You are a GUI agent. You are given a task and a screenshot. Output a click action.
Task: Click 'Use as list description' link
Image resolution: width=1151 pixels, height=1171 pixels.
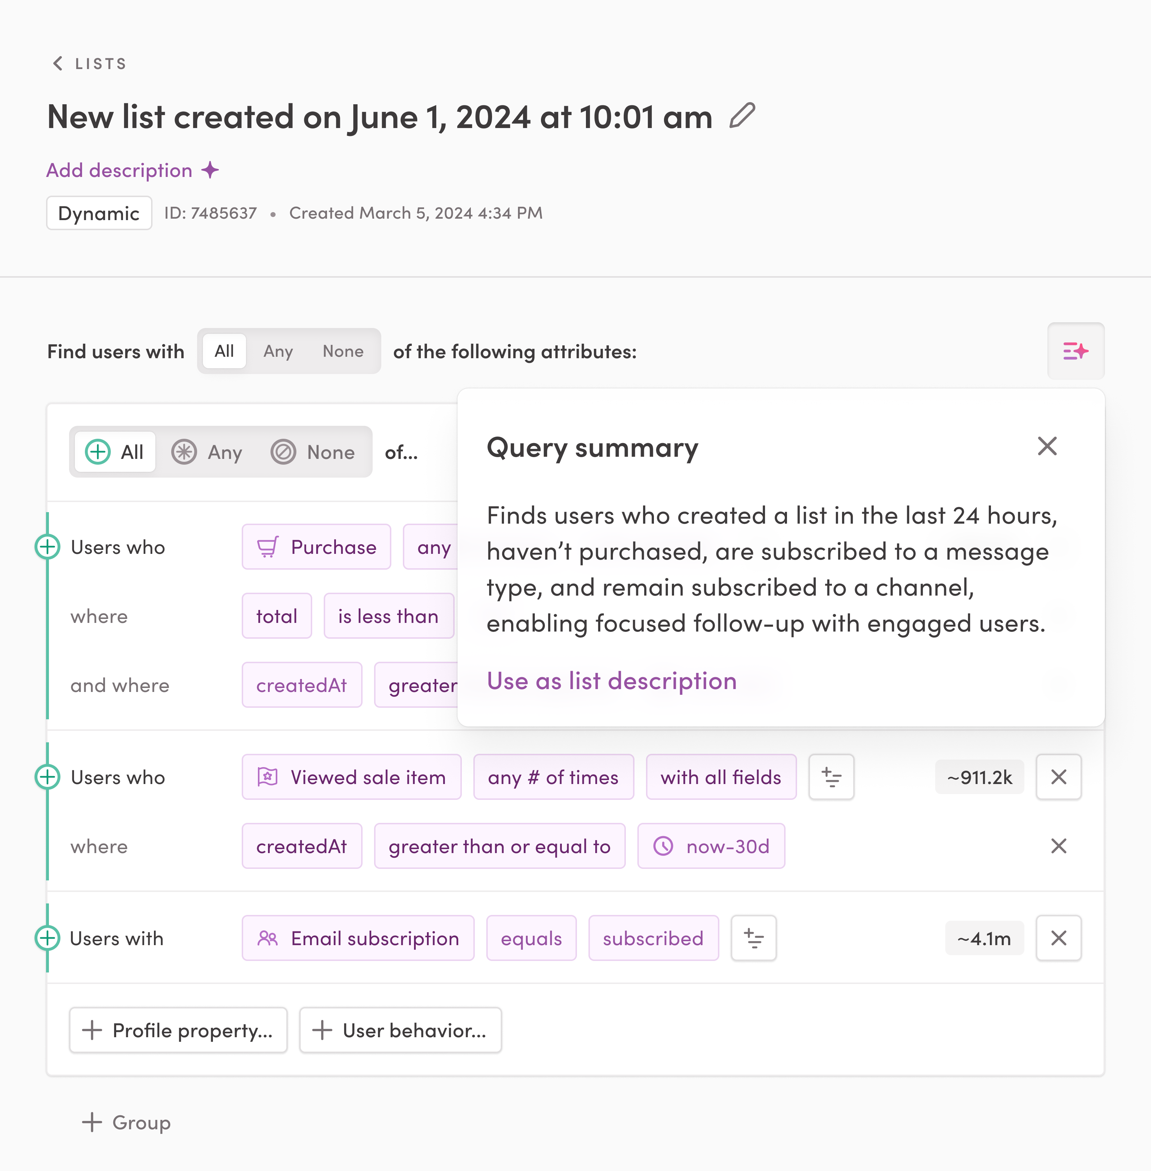coord(612,681)
